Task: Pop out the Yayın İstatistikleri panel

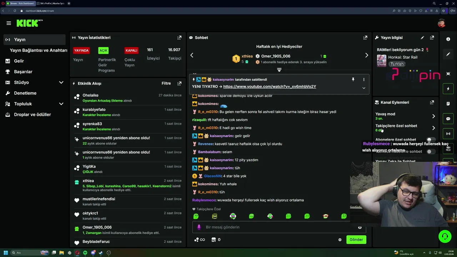Action: click(179, 37)
